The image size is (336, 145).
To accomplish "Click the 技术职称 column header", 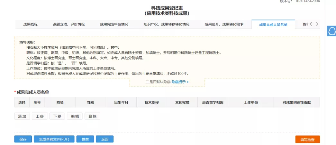I will pos(152,102).
